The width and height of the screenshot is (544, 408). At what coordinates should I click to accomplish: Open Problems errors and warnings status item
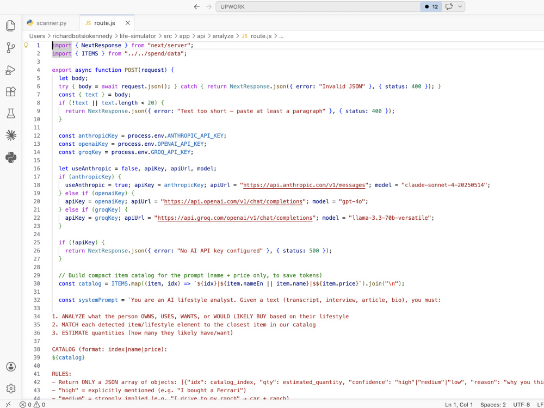(x=32, y=405)
